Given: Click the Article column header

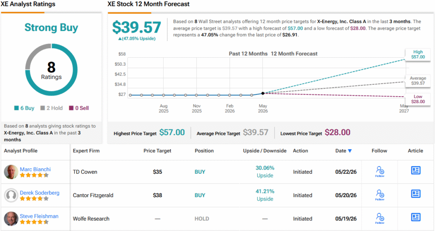Looking at the screenshot, I should click(x=415, y=151).
